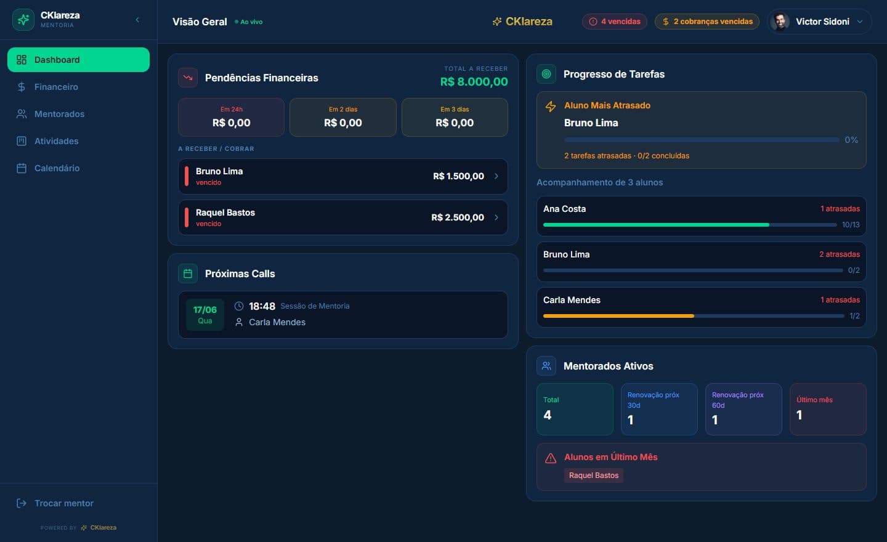
Task: Select the Renovação próx 60d card
Action: coord(743,410)
